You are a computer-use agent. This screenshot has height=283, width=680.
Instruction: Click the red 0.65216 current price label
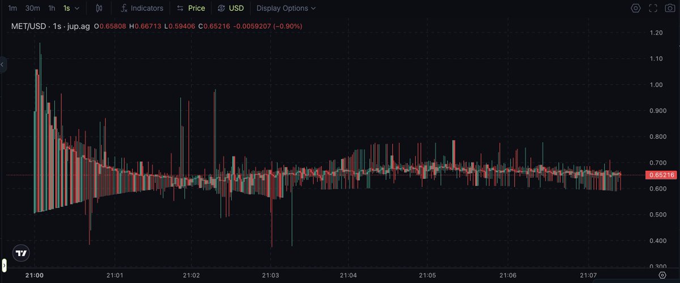(660, 175)
